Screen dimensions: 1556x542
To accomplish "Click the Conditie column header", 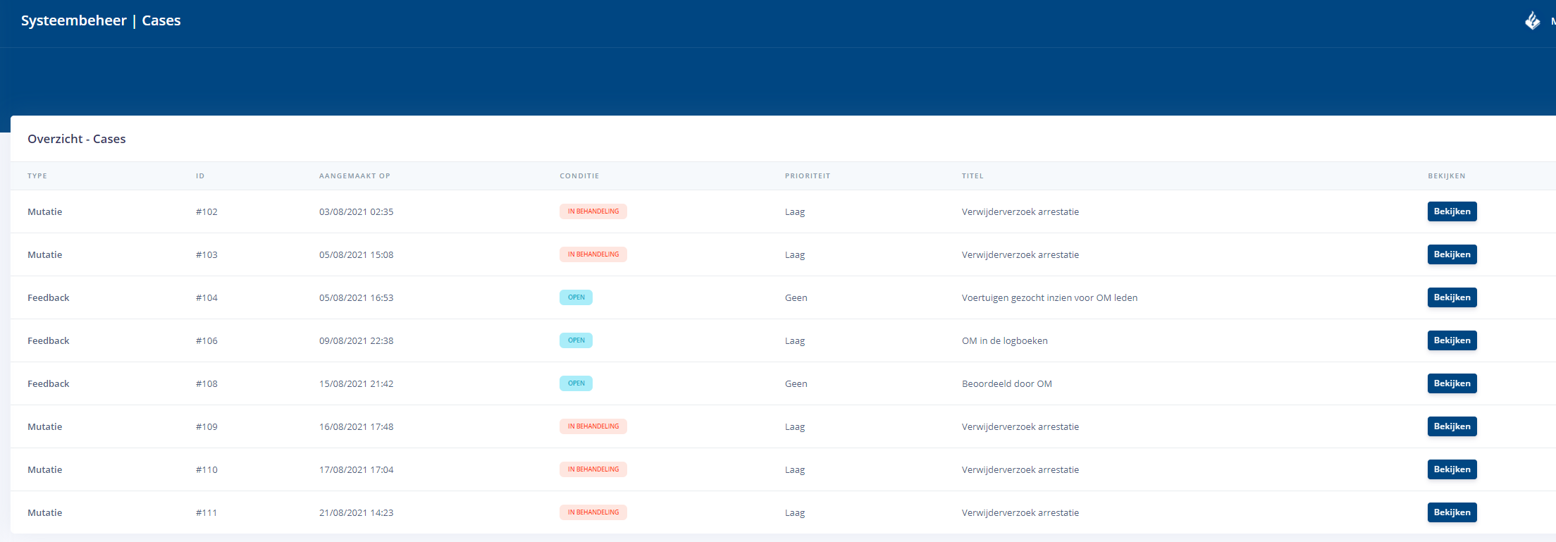I will pyautogui.click(x=579, y=176).
